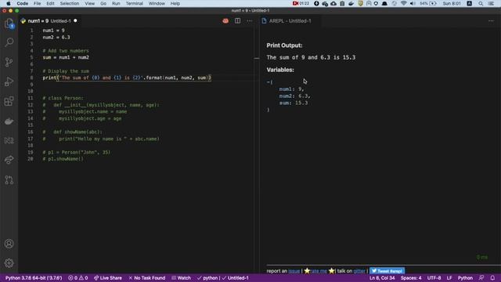The width and height of the screenshot is (501, 282).
Task: Click the 'Tweet #arepl' button
Action: point(387,271)
